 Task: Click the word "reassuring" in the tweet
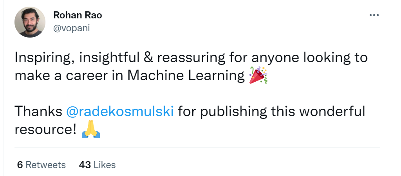[x=186, y=58]
